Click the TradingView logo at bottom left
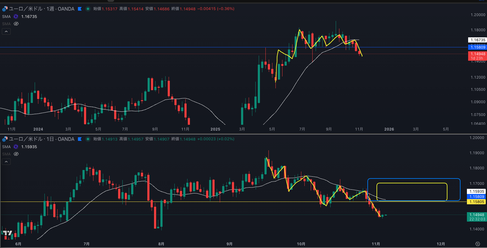This screenshot has width=487, height=248. [7, 233]
